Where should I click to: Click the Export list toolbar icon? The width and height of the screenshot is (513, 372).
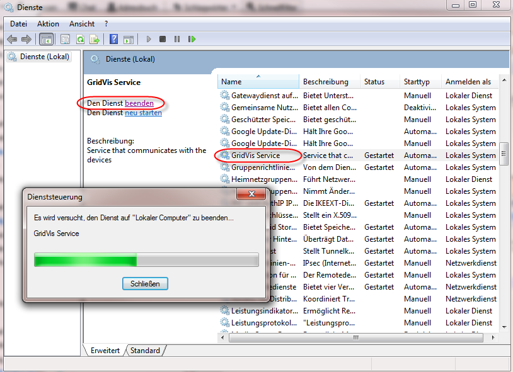click(x=95, y=39)
